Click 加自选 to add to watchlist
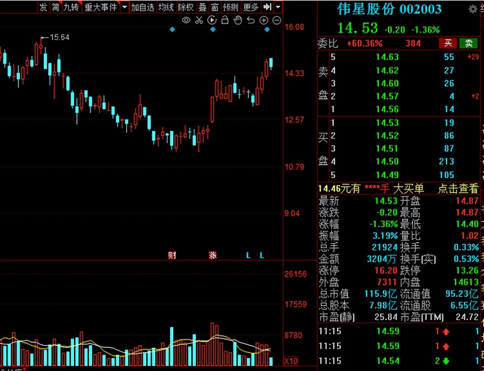Screen dimensions: 484x371 click(x=143, y=7)
